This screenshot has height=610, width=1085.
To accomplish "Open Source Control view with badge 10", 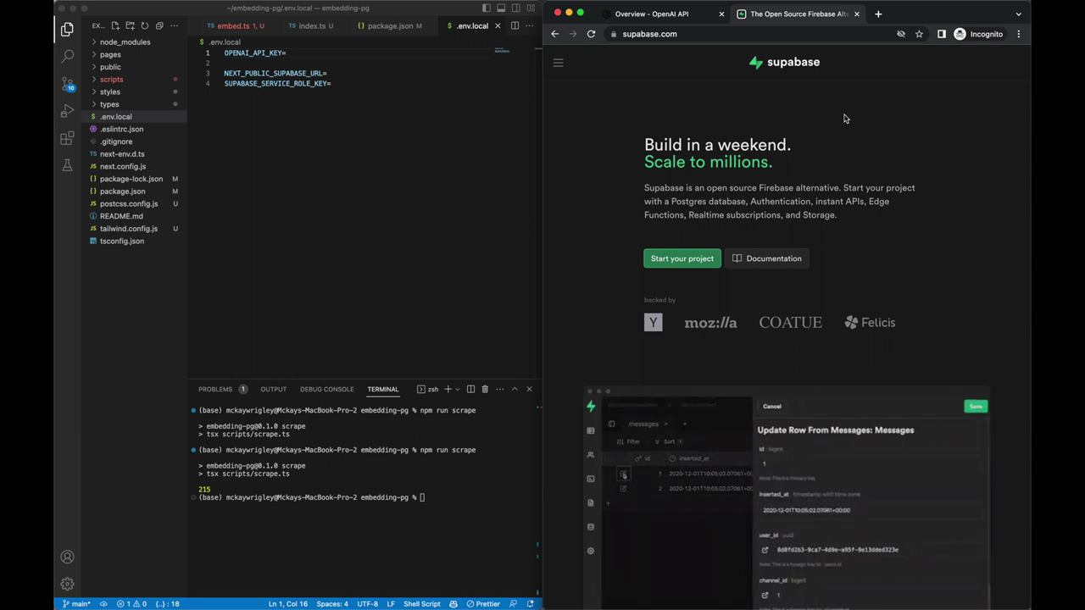I will (67, 84).
